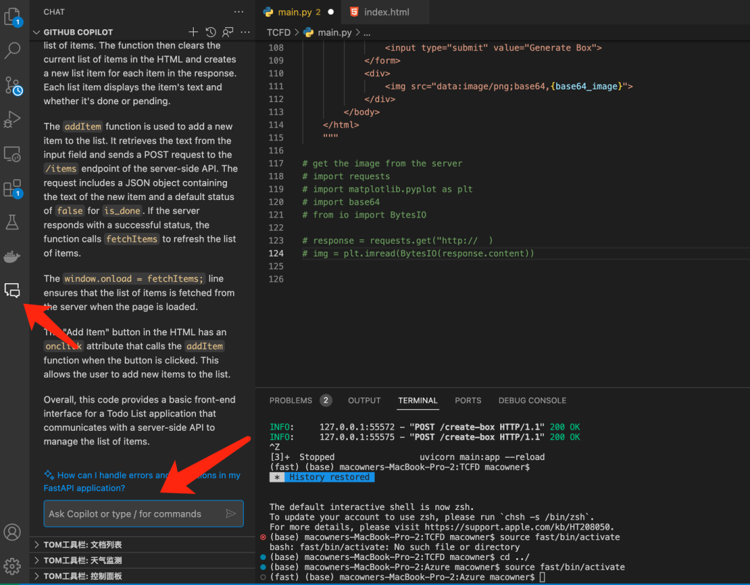Place cursor on the base64_image img line
Screen dimensions: 750x585
tap(509, 87)
